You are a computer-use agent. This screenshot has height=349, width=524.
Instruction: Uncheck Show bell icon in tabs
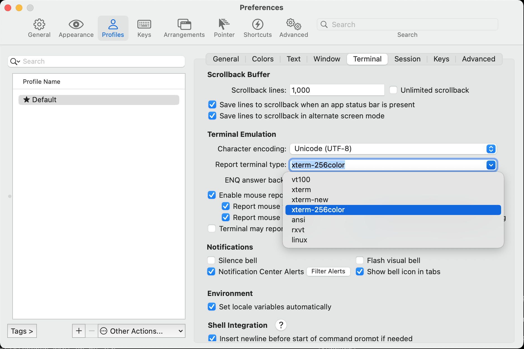click(360, 271)
